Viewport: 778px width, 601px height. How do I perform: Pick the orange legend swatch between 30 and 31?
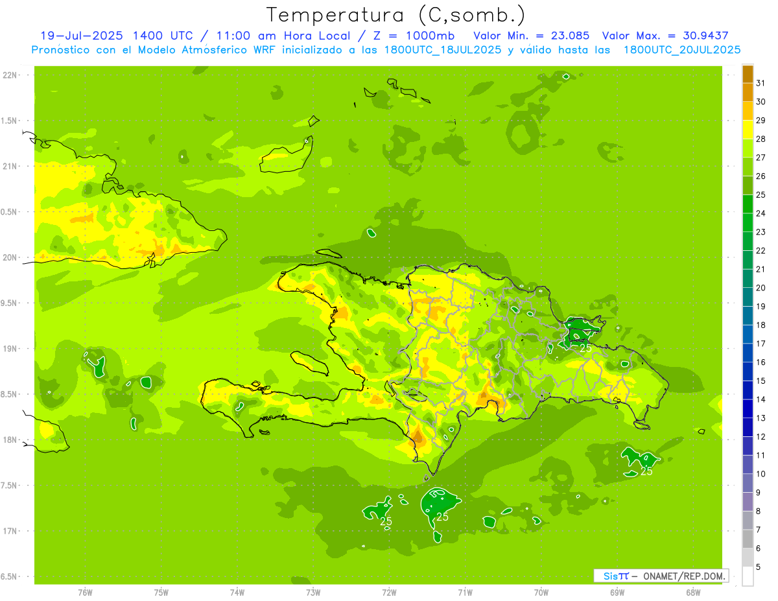pos(748,93)
